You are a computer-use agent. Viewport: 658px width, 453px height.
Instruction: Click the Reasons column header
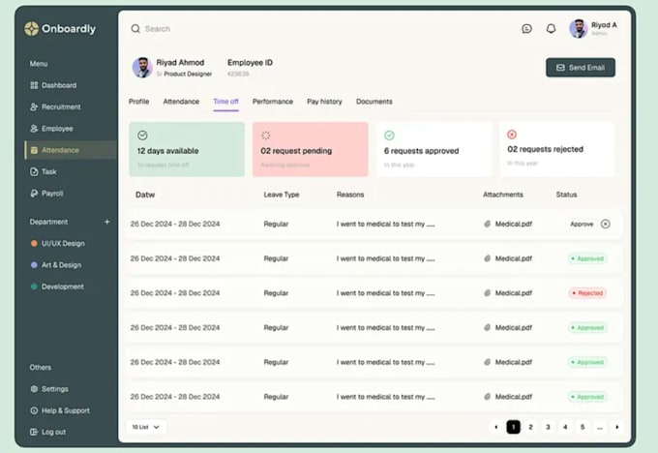[350, 195]
